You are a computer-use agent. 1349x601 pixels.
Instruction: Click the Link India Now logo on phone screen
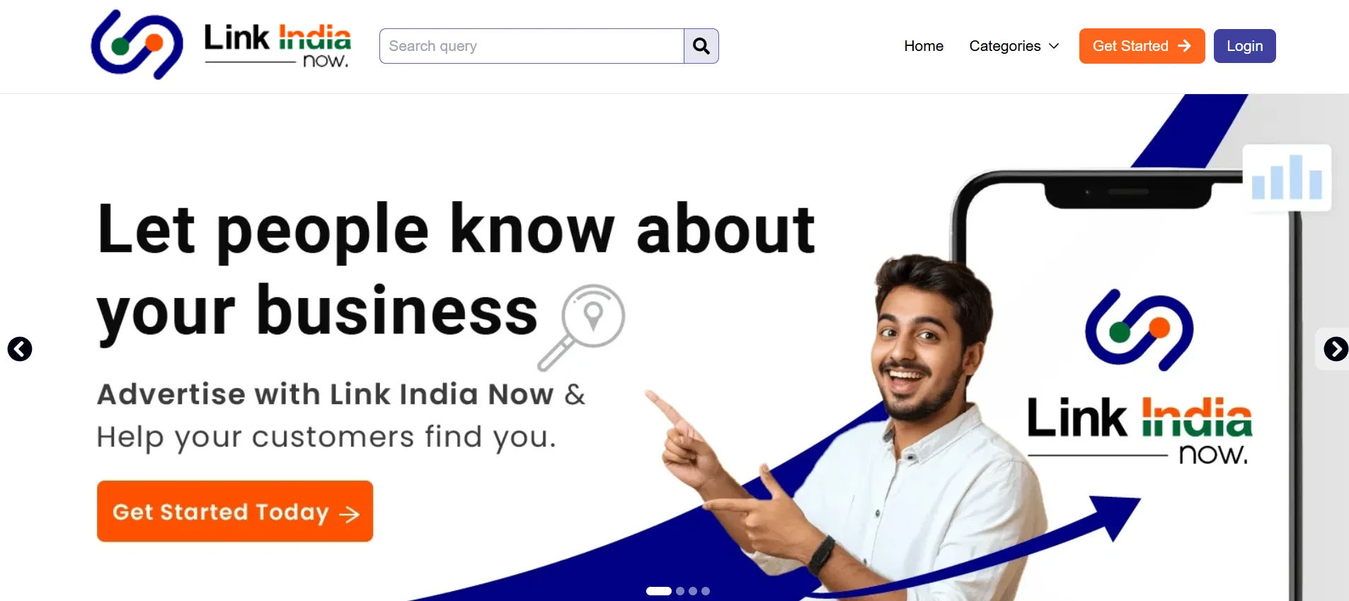point(1140,377)
